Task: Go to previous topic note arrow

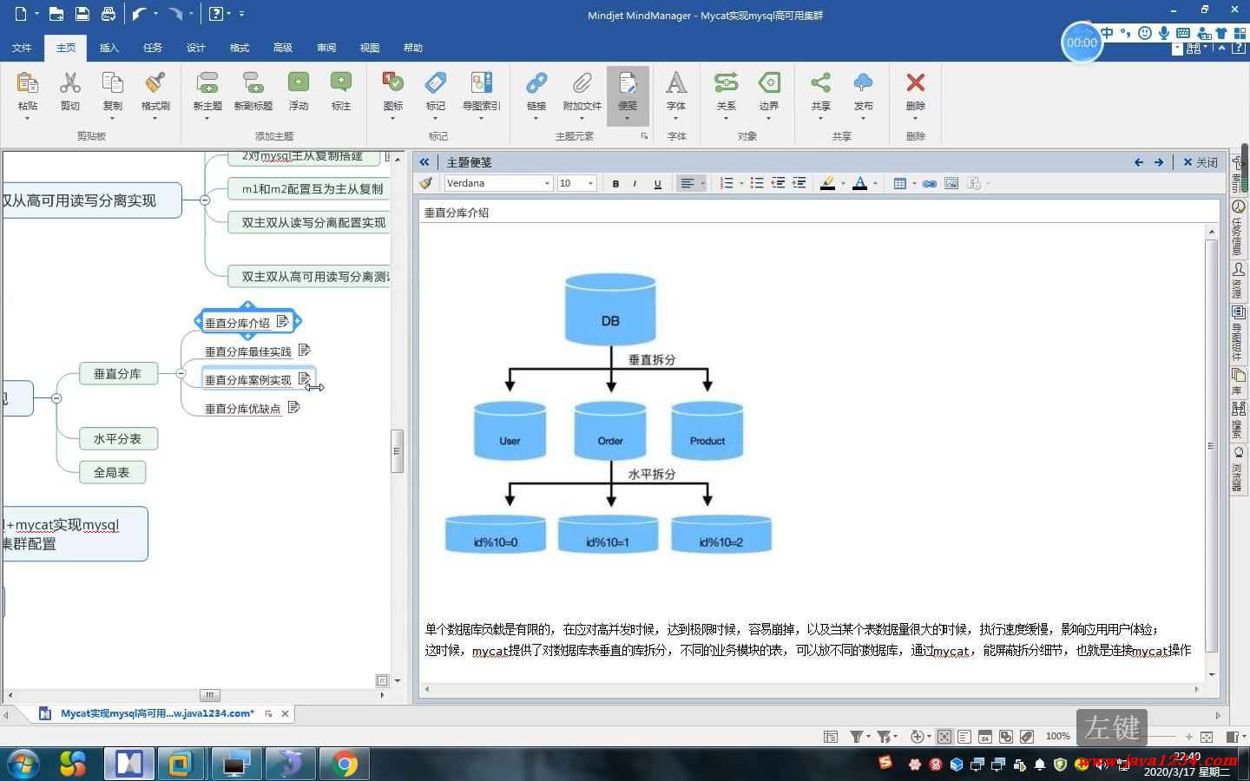Action: pyautogui.click(x=1139, y=162)
